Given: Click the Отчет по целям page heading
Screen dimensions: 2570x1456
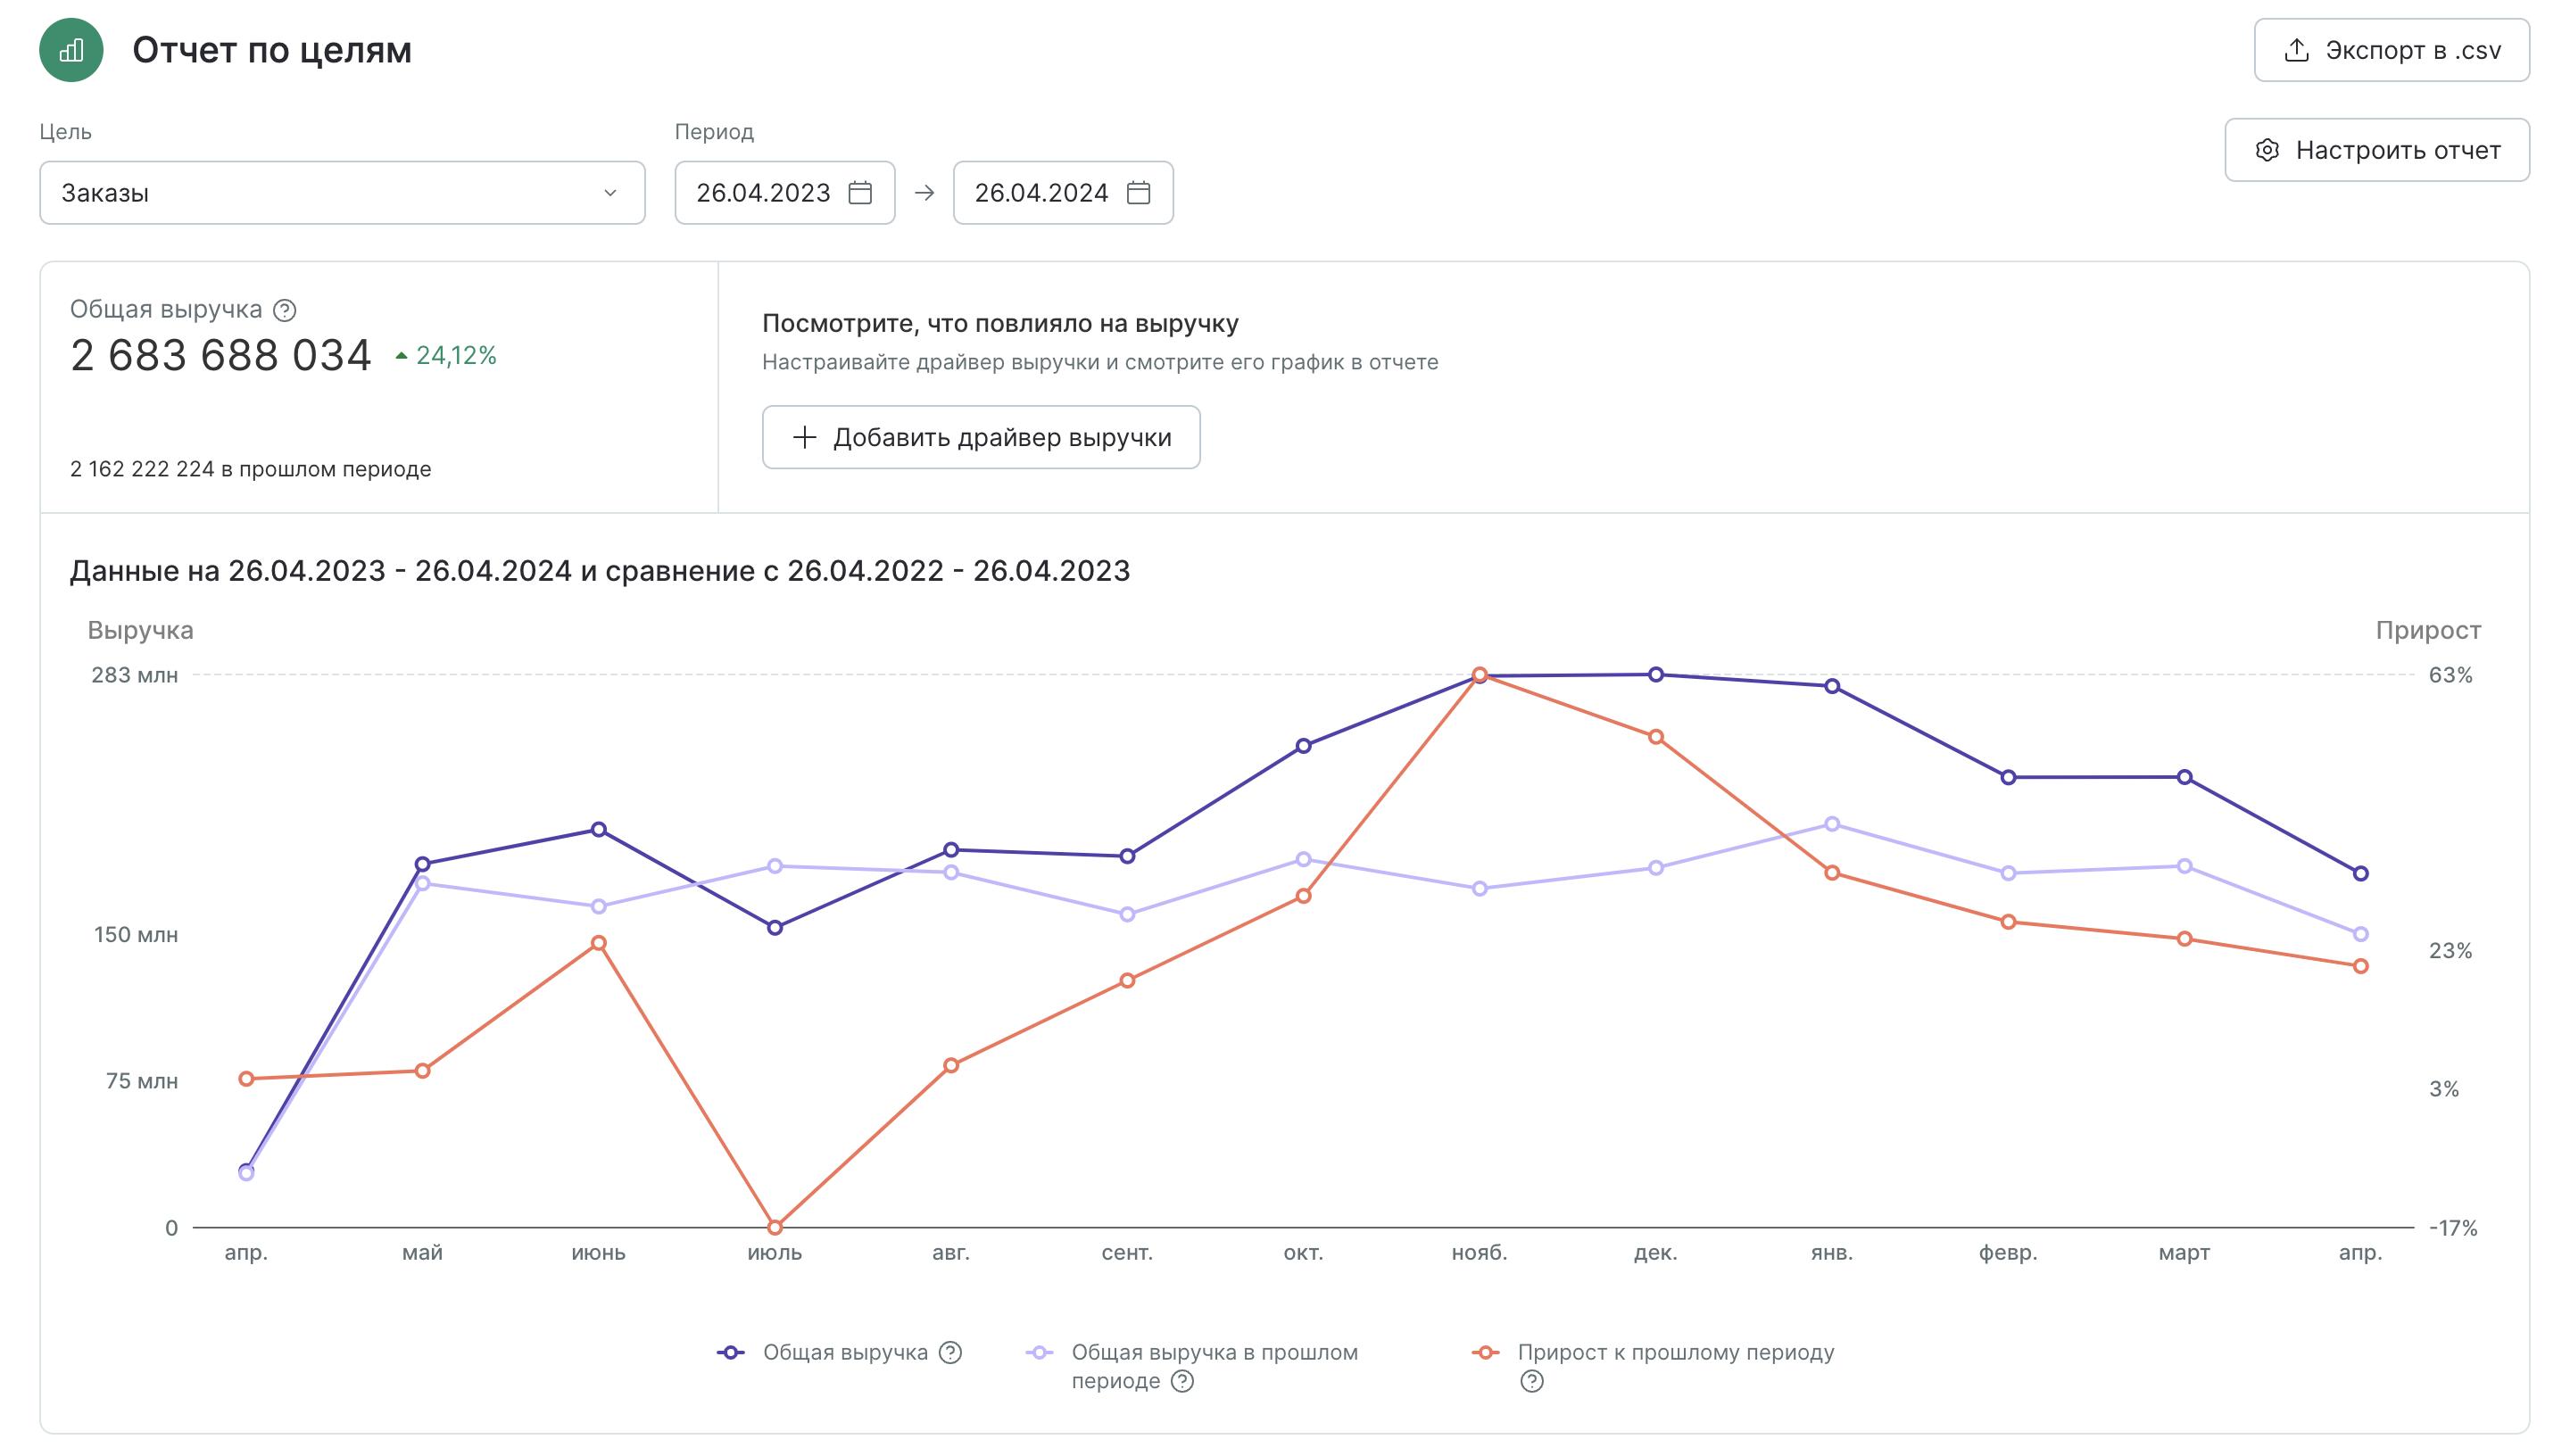Looking at the screenshot, I should (272, 50).
